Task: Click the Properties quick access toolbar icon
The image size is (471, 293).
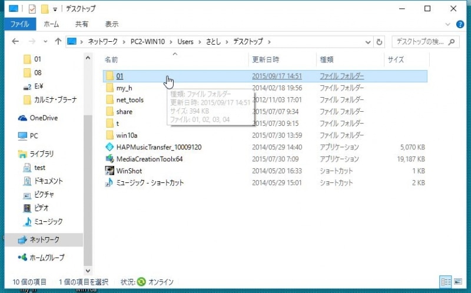Action: pos(32,9)
